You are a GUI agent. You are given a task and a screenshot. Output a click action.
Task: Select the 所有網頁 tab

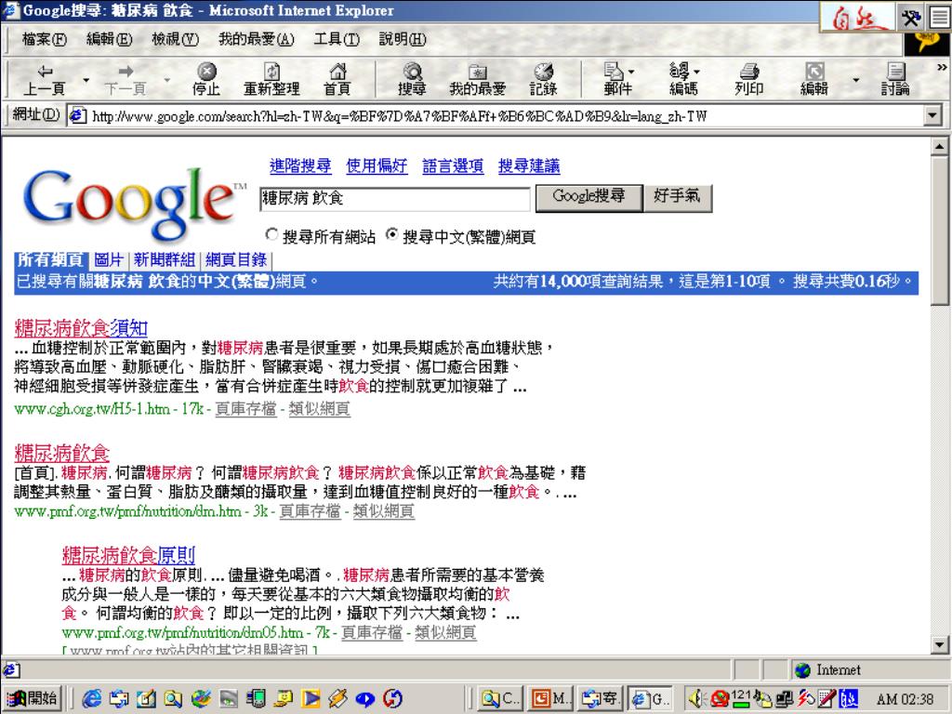pyautogui.click(x=50, y=260)
